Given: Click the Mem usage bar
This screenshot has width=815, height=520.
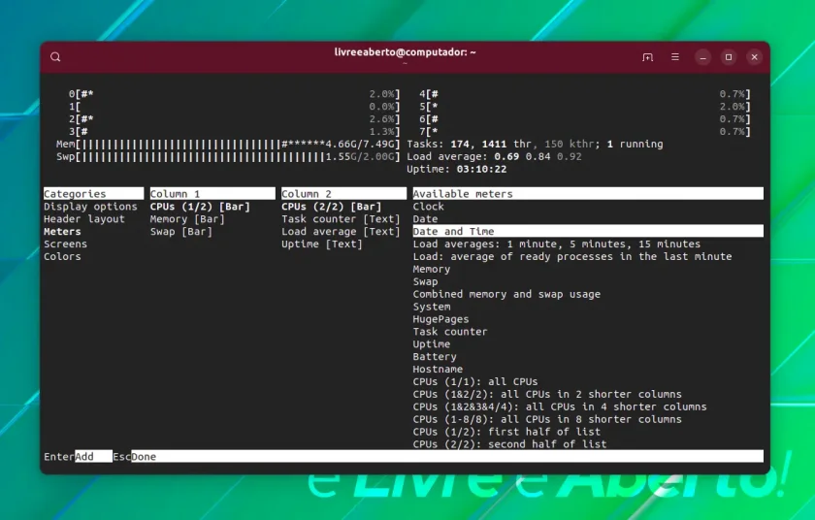Looking at the screenshot, I should pyautogui.click(x=228, y=144).
